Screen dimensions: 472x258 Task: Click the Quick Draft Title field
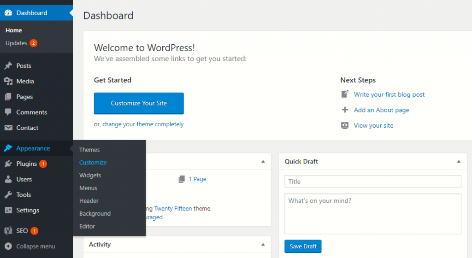click(372, 182)
